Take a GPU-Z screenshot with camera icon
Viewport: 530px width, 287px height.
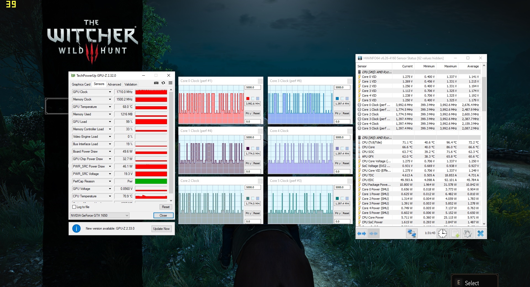156,83
